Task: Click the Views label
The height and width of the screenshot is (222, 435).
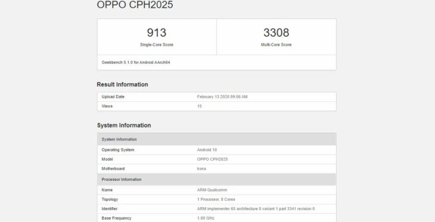Action: tap(107, 106)
